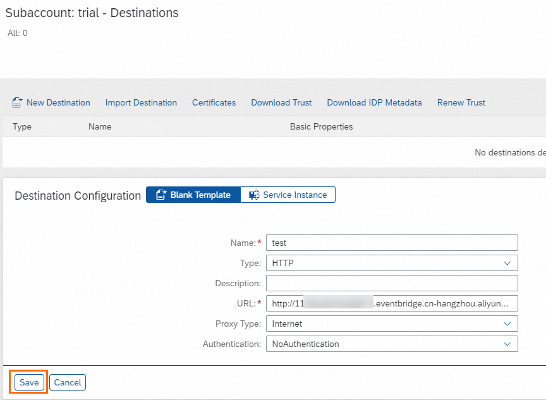Open the Certificates management tool
This screenshot has height=400, width=546.
point(214,102)
